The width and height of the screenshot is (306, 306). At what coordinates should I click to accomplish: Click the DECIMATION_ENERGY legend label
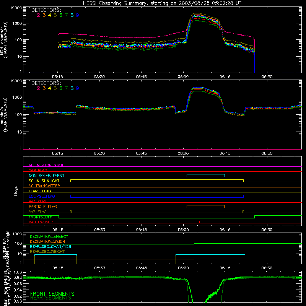[x=49, y=236]
